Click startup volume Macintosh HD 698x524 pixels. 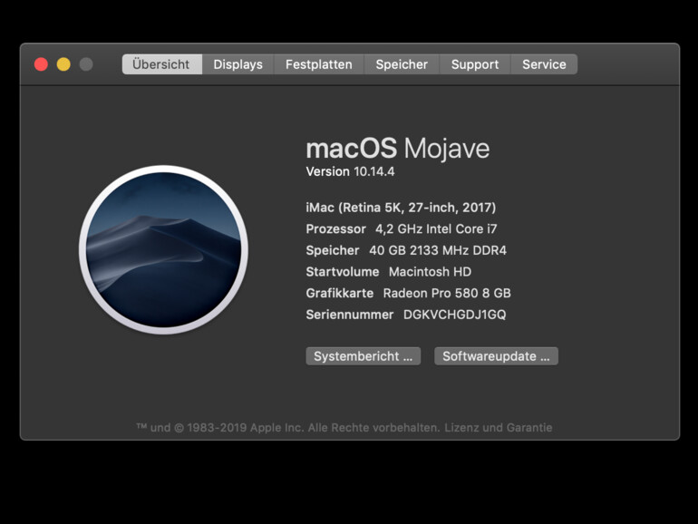430,272
